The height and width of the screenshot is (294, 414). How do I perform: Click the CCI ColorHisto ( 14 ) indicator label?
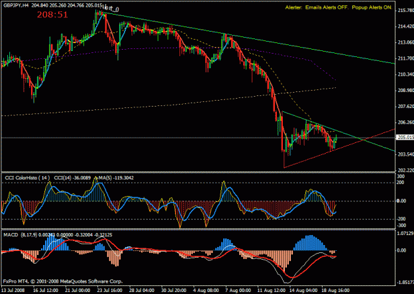coord(27,178)
